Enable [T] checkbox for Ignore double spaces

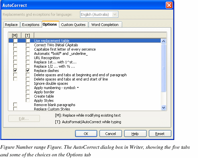tap(28, 83)
